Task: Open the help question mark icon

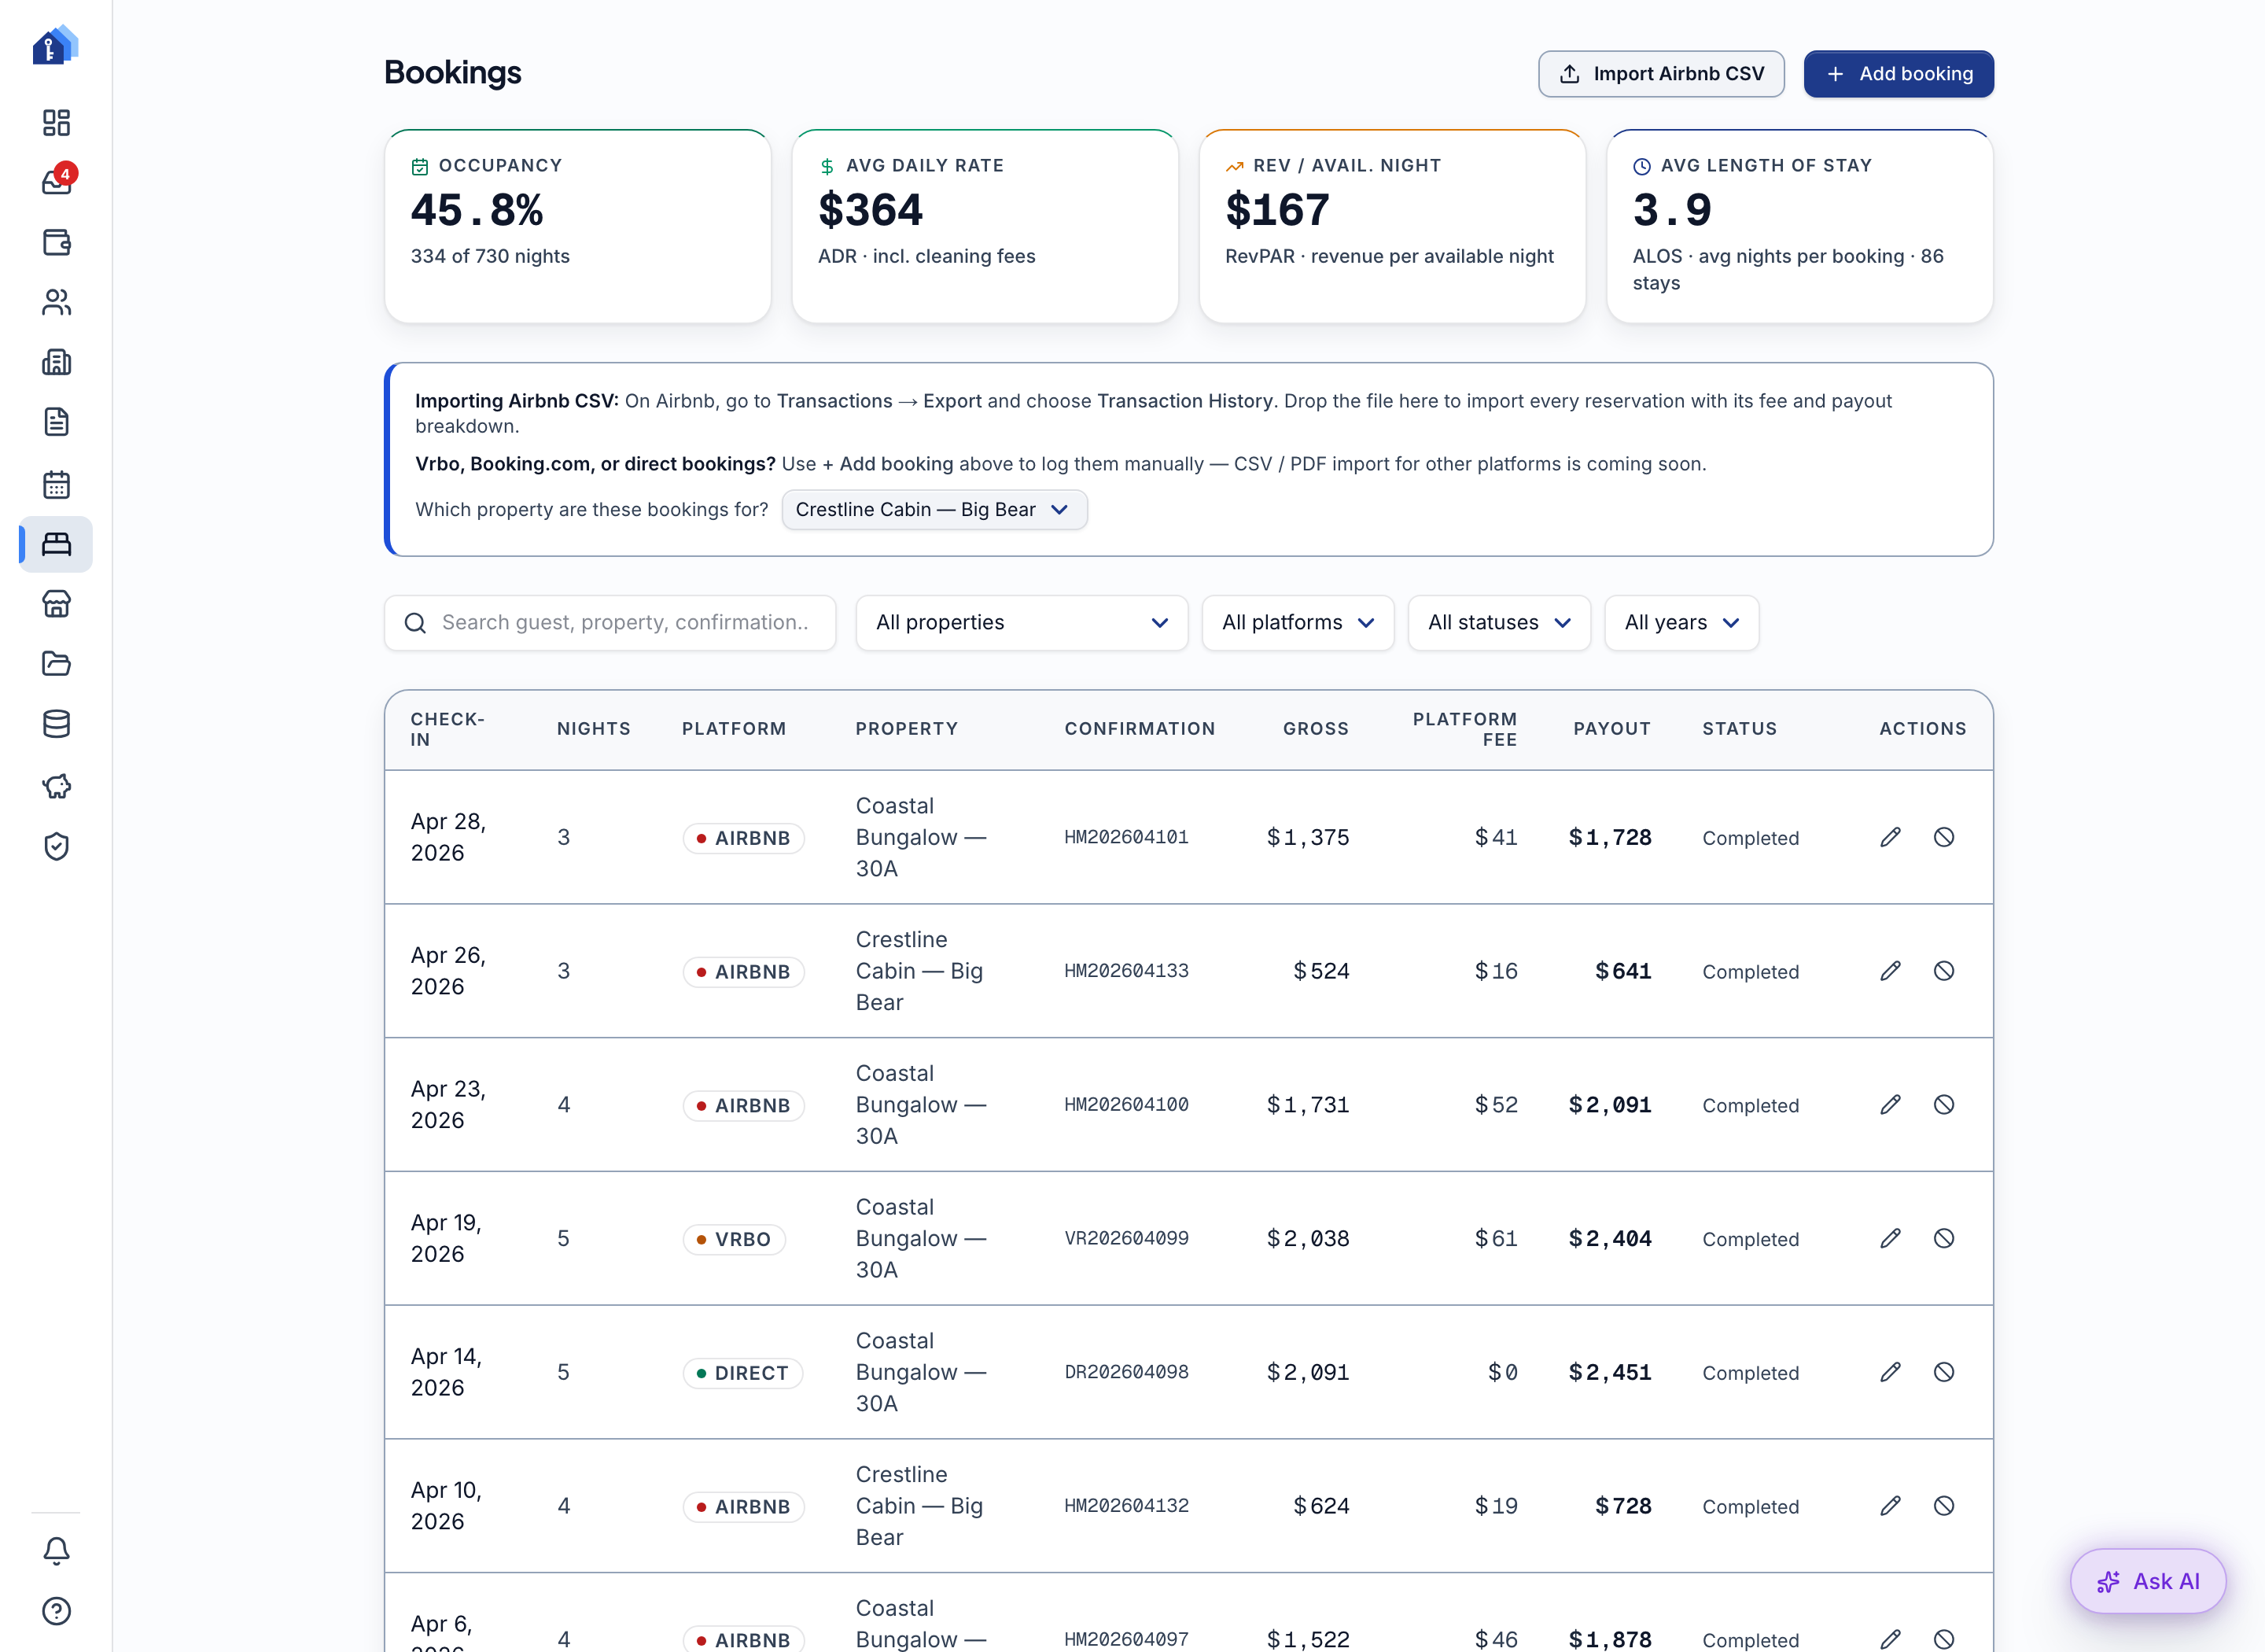Action: [x=56, y=1611]
